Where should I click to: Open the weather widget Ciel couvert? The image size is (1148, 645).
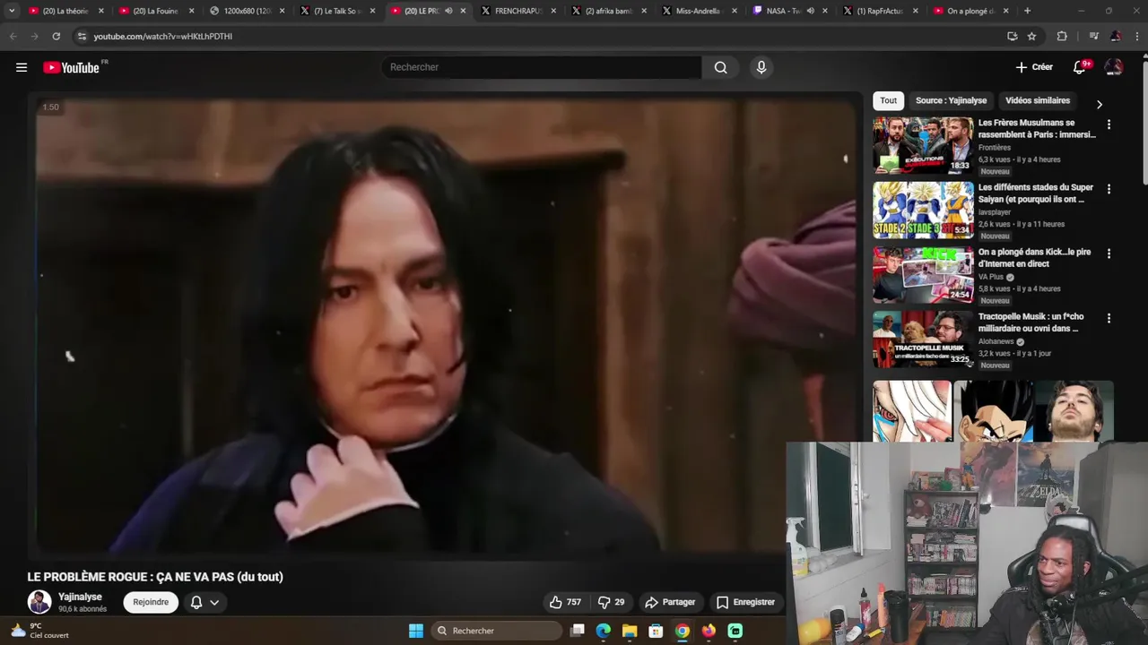click(38, 631)
